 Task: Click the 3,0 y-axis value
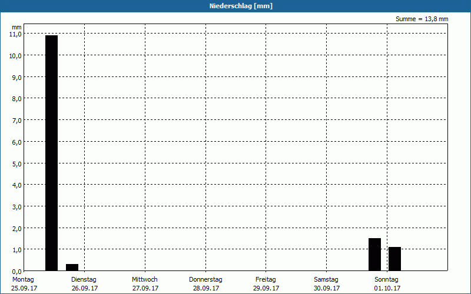point(16,207)
